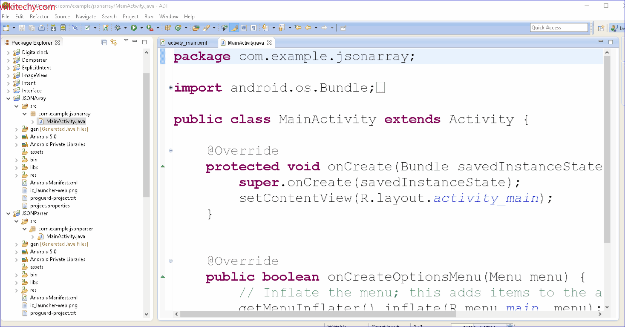Click the Run External Tools icon
Image resolution: width=625 pixels, height=327 pixels.
[x=150, y=28]
